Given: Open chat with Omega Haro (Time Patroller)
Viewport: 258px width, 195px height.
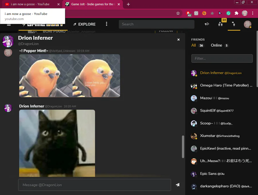Looking at the screenshot, I should pyautogui.click(x=222, y=85).
